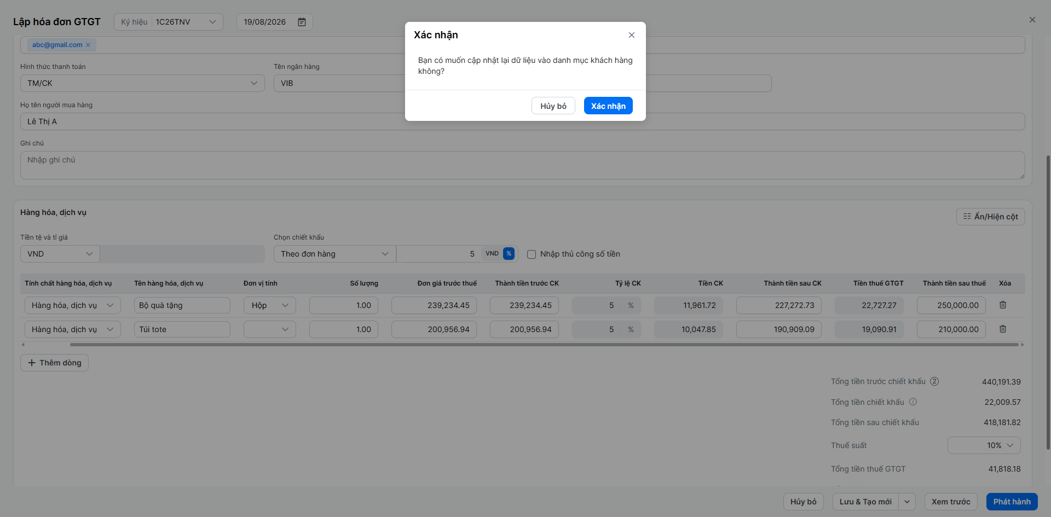Click the table horizontal scrollbar
1051x517 pixels.
tap(544, 345)
